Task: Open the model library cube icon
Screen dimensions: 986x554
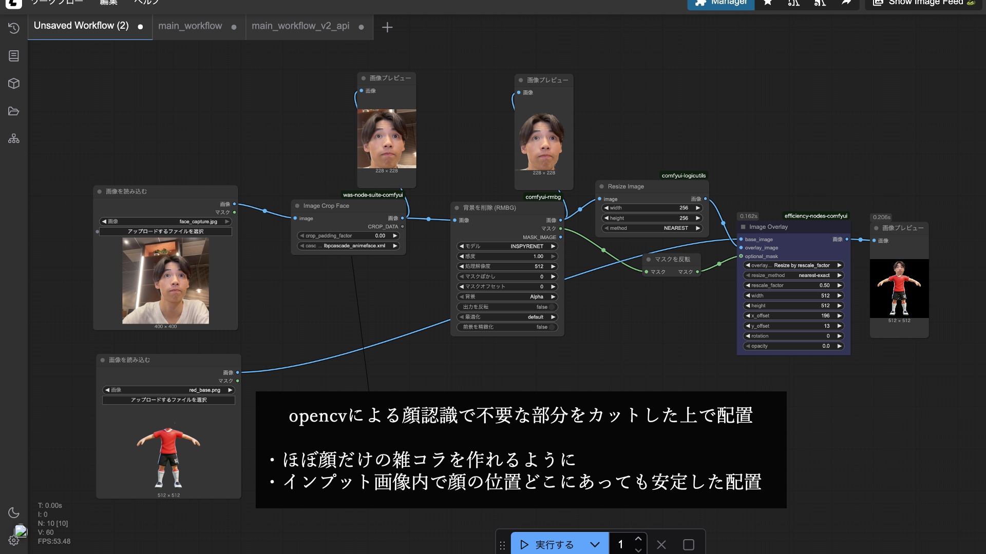Action: 14,84
